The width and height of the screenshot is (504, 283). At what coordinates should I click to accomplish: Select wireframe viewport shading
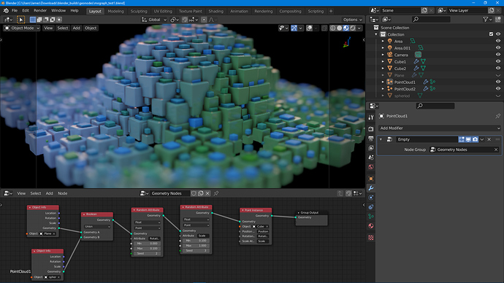[332, 28]
